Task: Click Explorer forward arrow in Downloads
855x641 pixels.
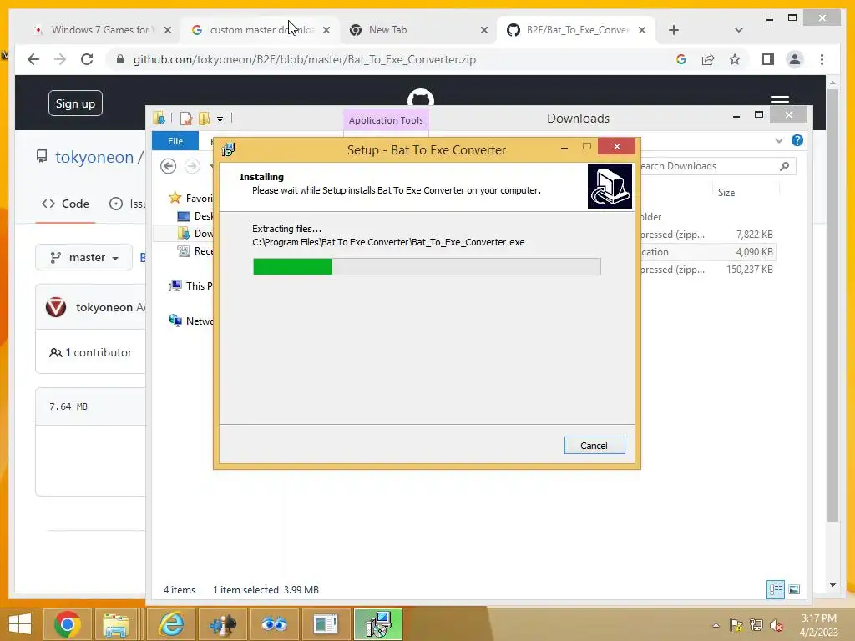Action: point(192,166)
